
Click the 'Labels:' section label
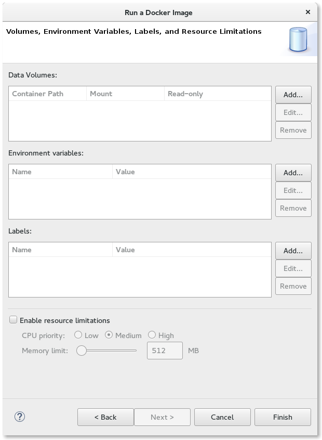pos(20,231)
